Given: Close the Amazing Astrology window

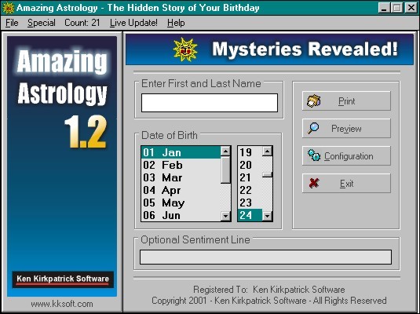Looking at the screenshot, I should (x=411, y=8).
